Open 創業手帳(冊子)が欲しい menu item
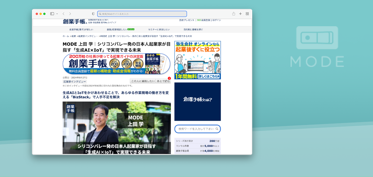The image size is (373, 177). point(81,29)
